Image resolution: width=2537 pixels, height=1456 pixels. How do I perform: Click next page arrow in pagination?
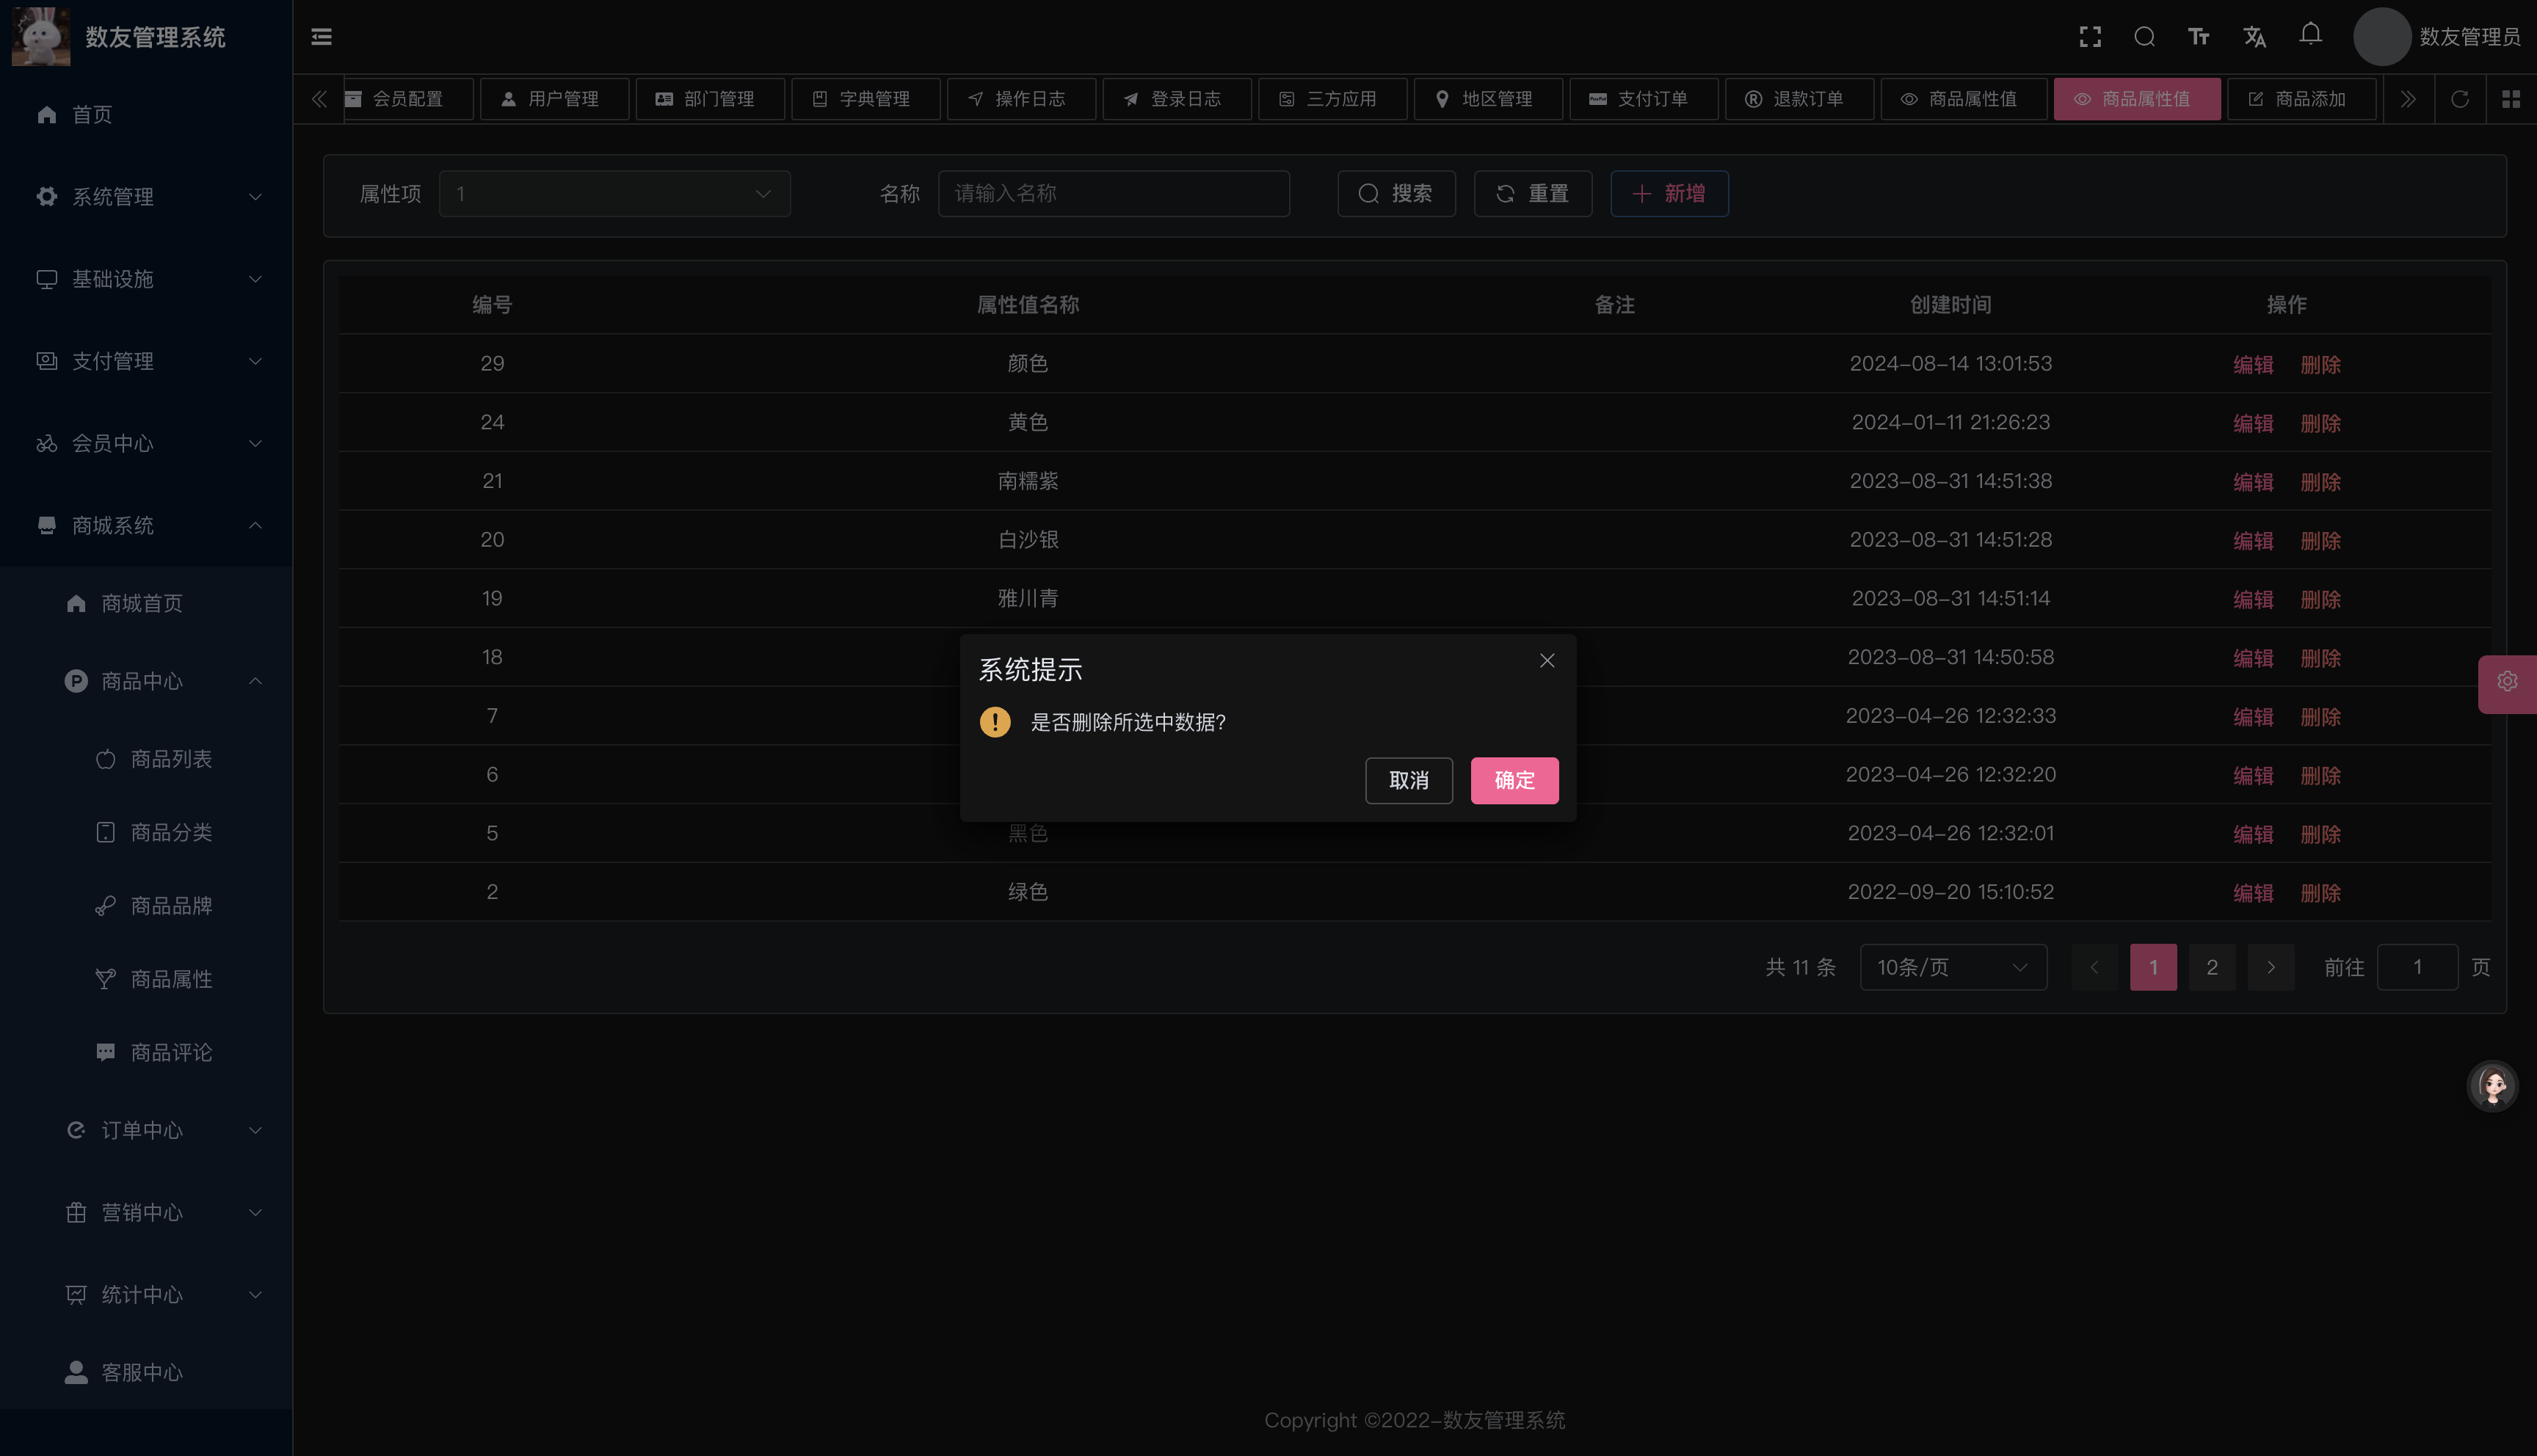2271,967
